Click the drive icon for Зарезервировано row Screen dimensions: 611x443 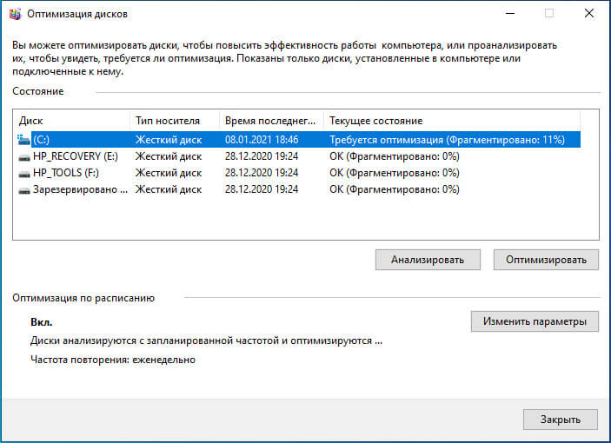coord(24,190)
